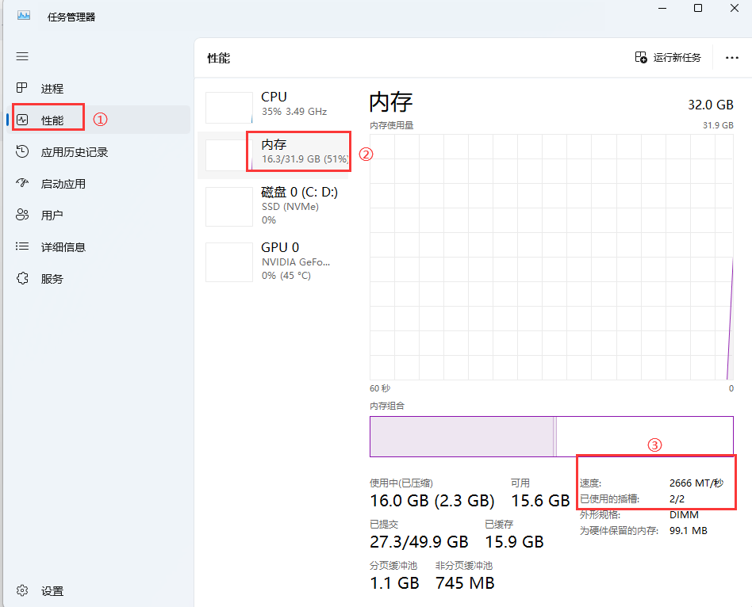
Task: Select the 性能 (Performance) sidebar icon
Action: tap(22, 120)
